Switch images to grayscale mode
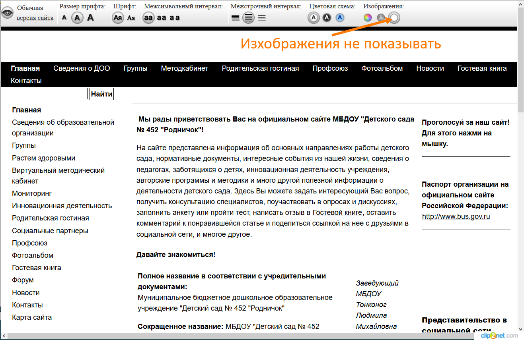524x340 pixels. [x=381, y=17]
